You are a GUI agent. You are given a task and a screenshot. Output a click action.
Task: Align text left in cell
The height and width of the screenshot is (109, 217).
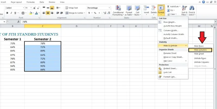point(44,13)
